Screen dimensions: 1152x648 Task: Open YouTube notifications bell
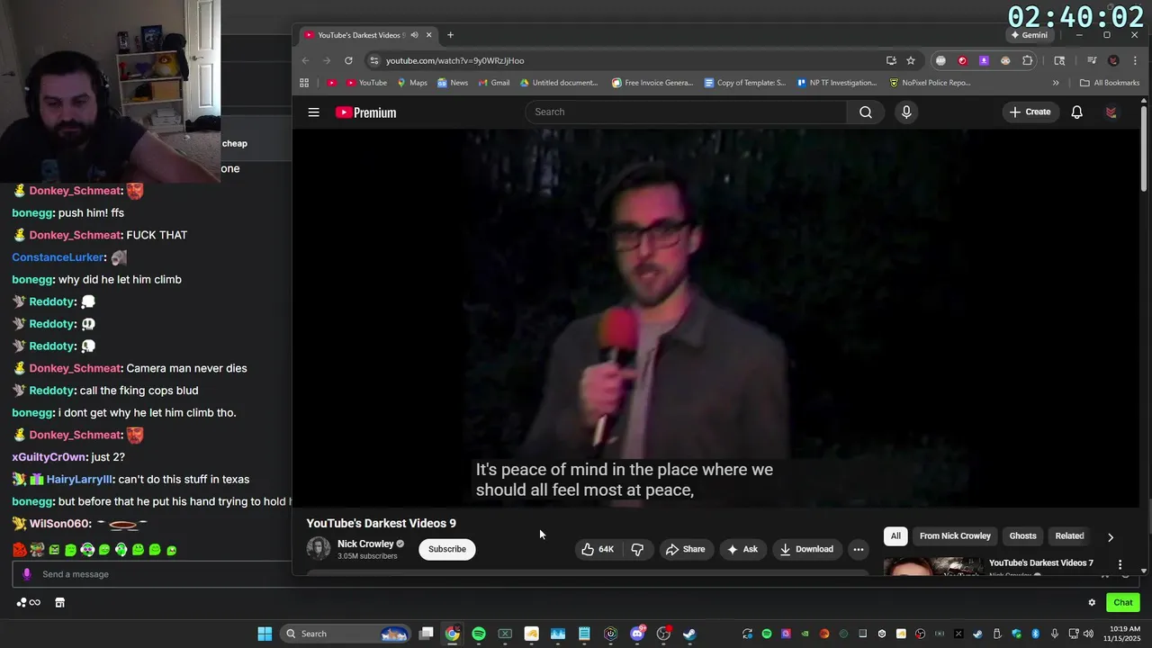point(1076,112)
